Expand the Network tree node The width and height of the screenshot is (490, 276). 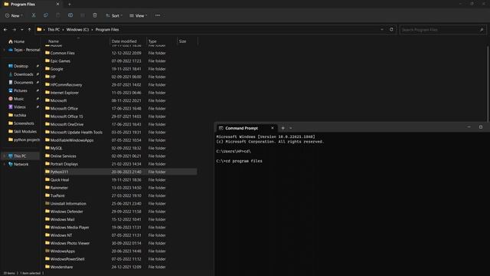coord(5,164)
